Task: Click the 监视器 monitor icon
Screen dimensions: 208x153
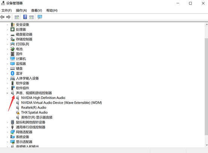Action: pyautogui.click(x=12, y=64)
